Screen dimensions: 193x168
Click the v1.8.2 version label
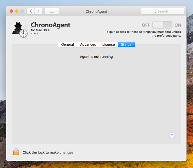34,33
